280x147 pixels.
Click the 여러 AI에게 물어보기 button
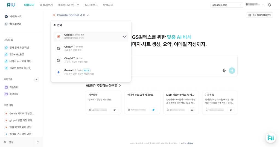(259, 15)
